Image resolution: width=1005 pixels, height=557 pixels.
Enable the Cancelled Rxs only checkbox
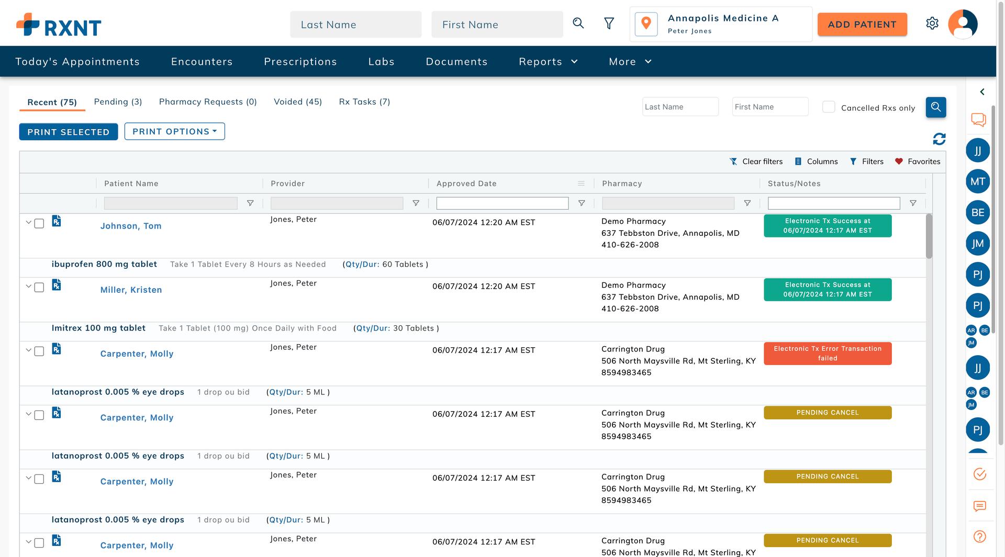829,107
